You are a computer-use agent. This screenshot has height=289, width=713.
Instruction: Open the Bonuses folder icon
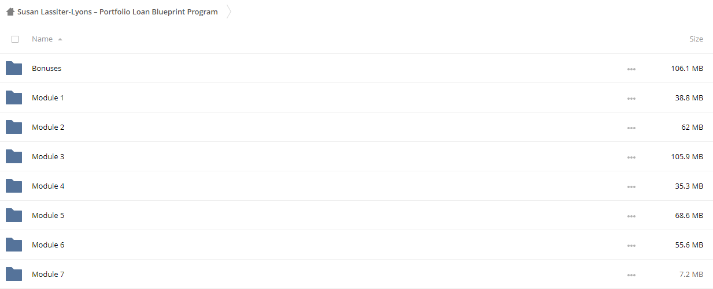(14, 68)
